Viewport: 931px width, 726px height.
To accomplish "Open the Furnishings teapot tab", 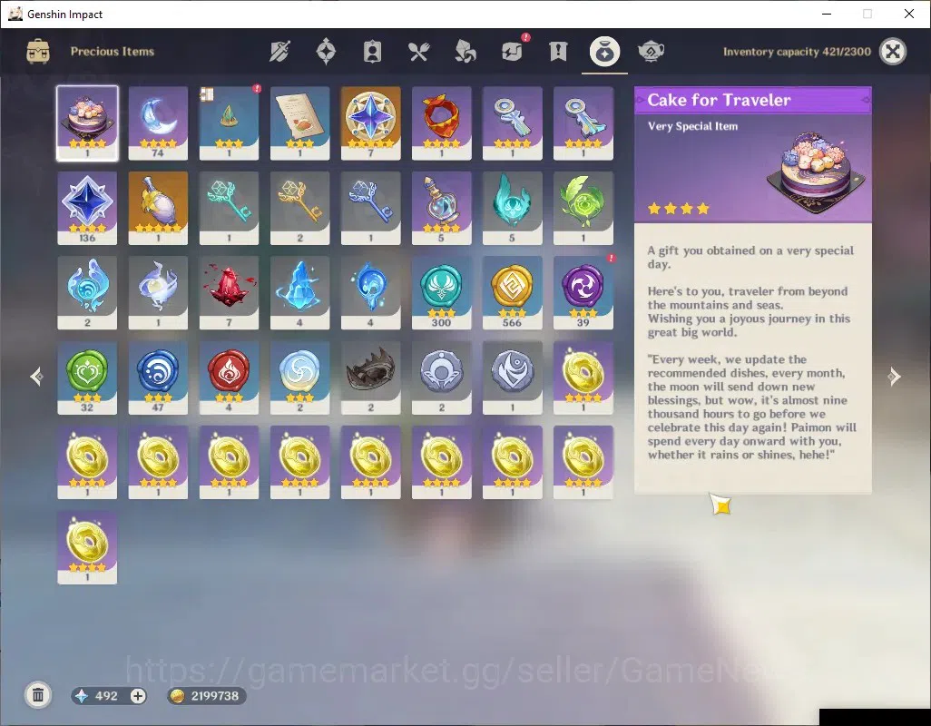I will [651, 52].
